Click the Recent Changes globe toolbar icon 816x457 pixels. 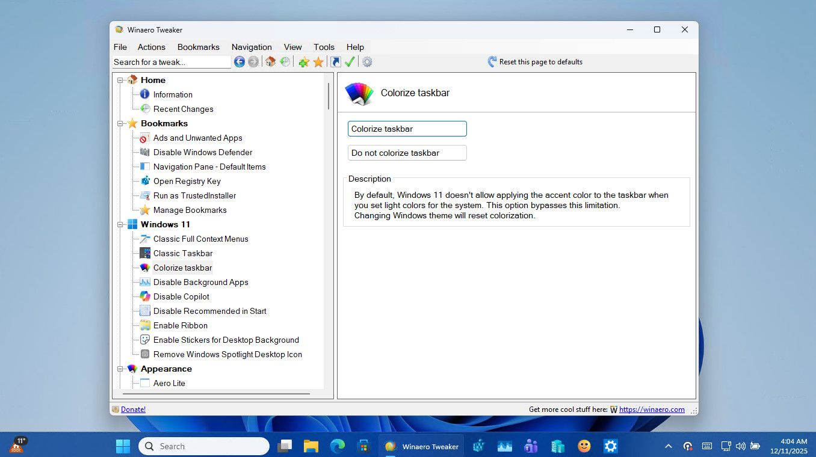[285, 61]
